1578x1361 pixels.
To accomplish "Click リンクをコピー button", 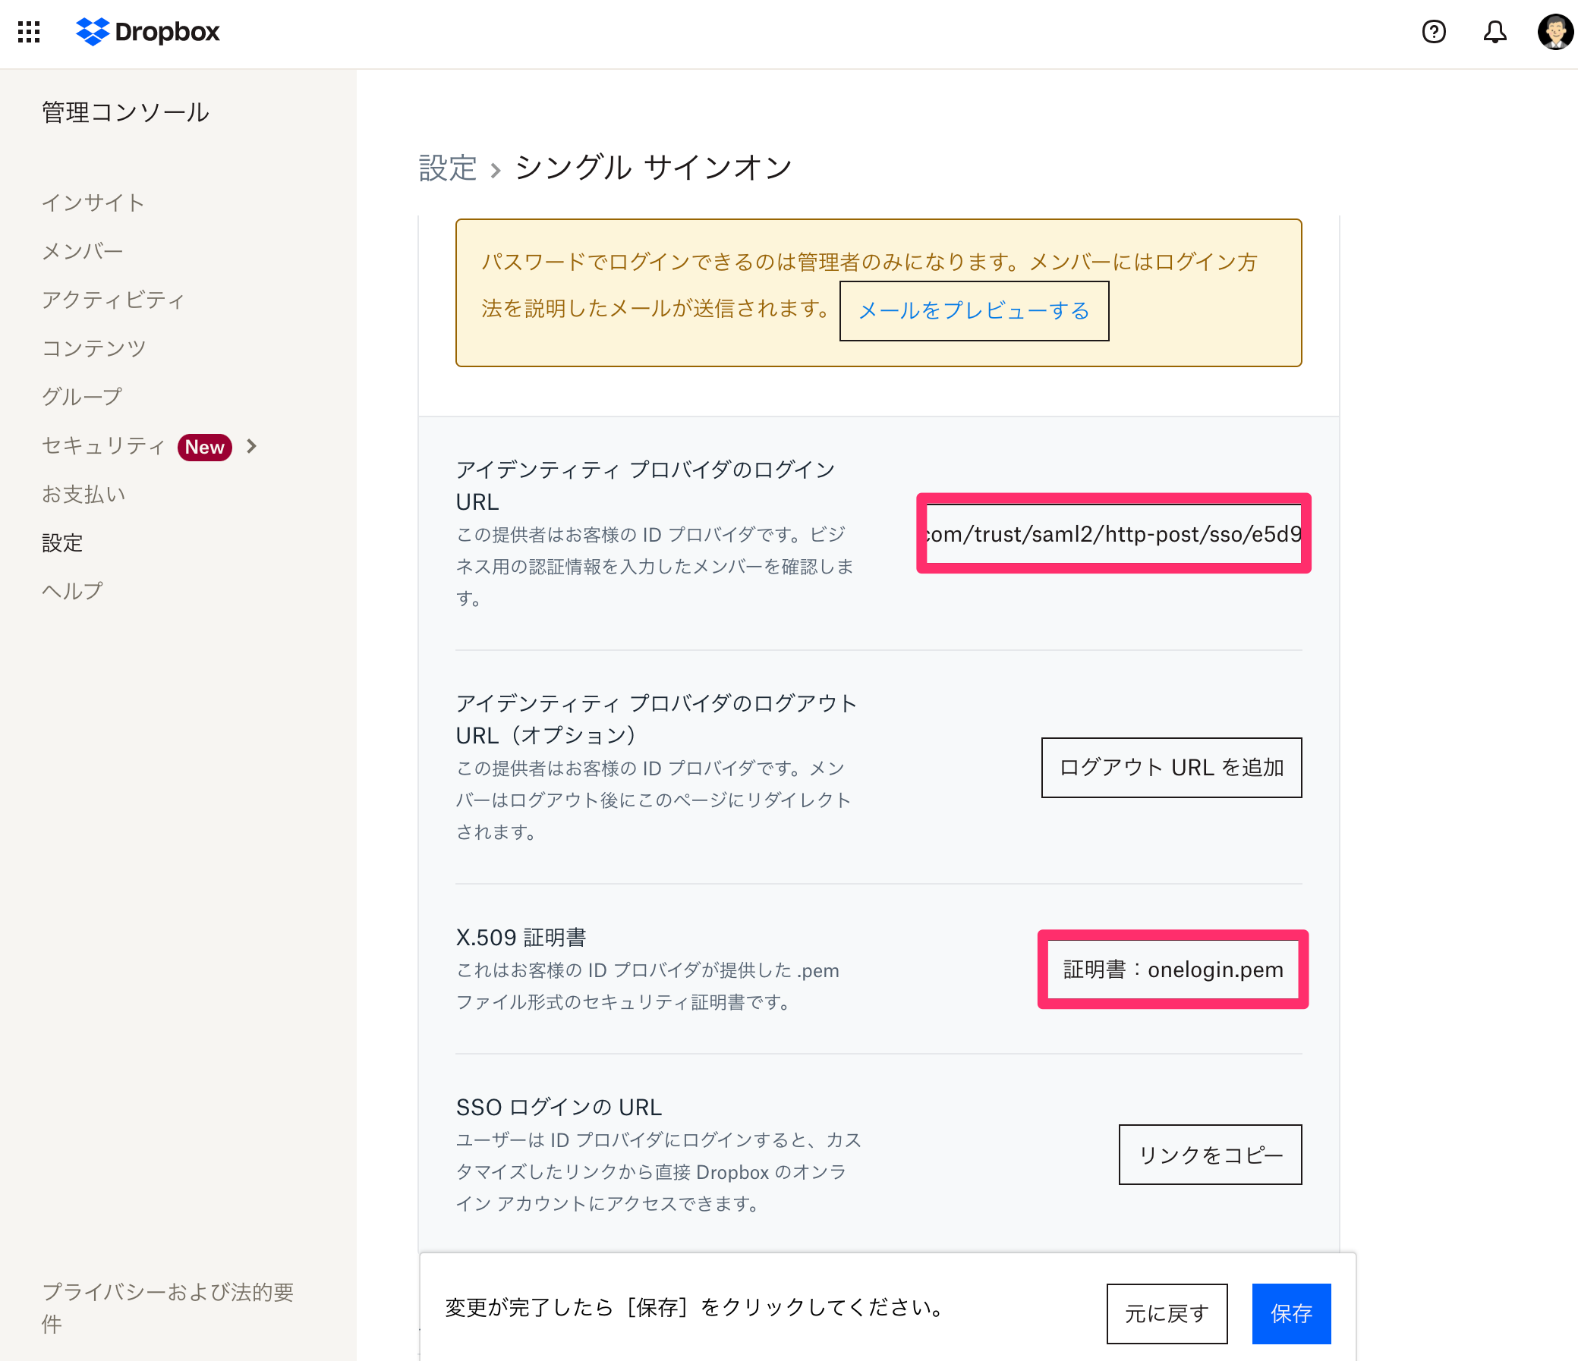I will click(1210, 1155).
